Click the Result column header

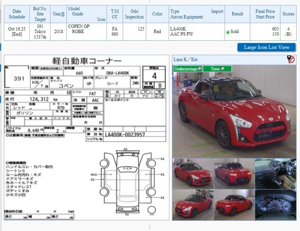click(238, 14)
